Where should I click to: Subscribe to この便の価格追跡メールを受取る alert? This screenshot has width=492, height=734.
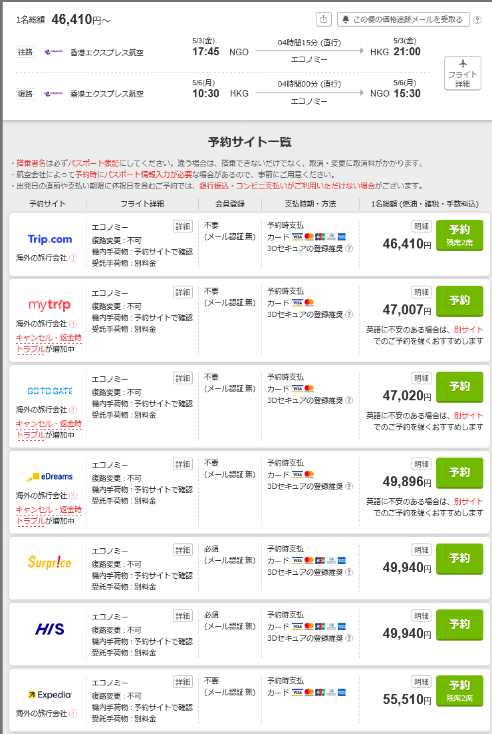pos(404,19)
